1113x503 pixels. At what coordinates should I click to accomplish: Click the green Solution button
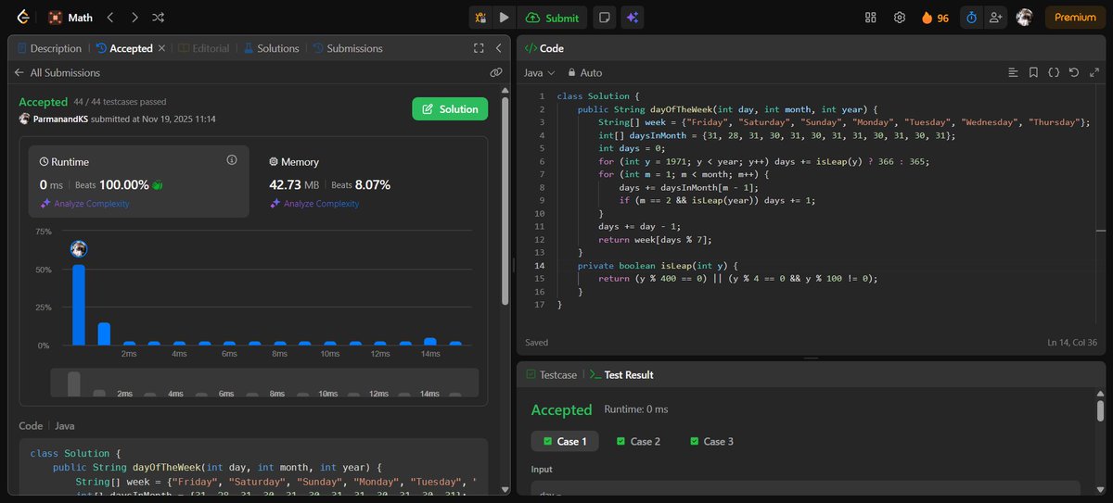tap(450, 109)
